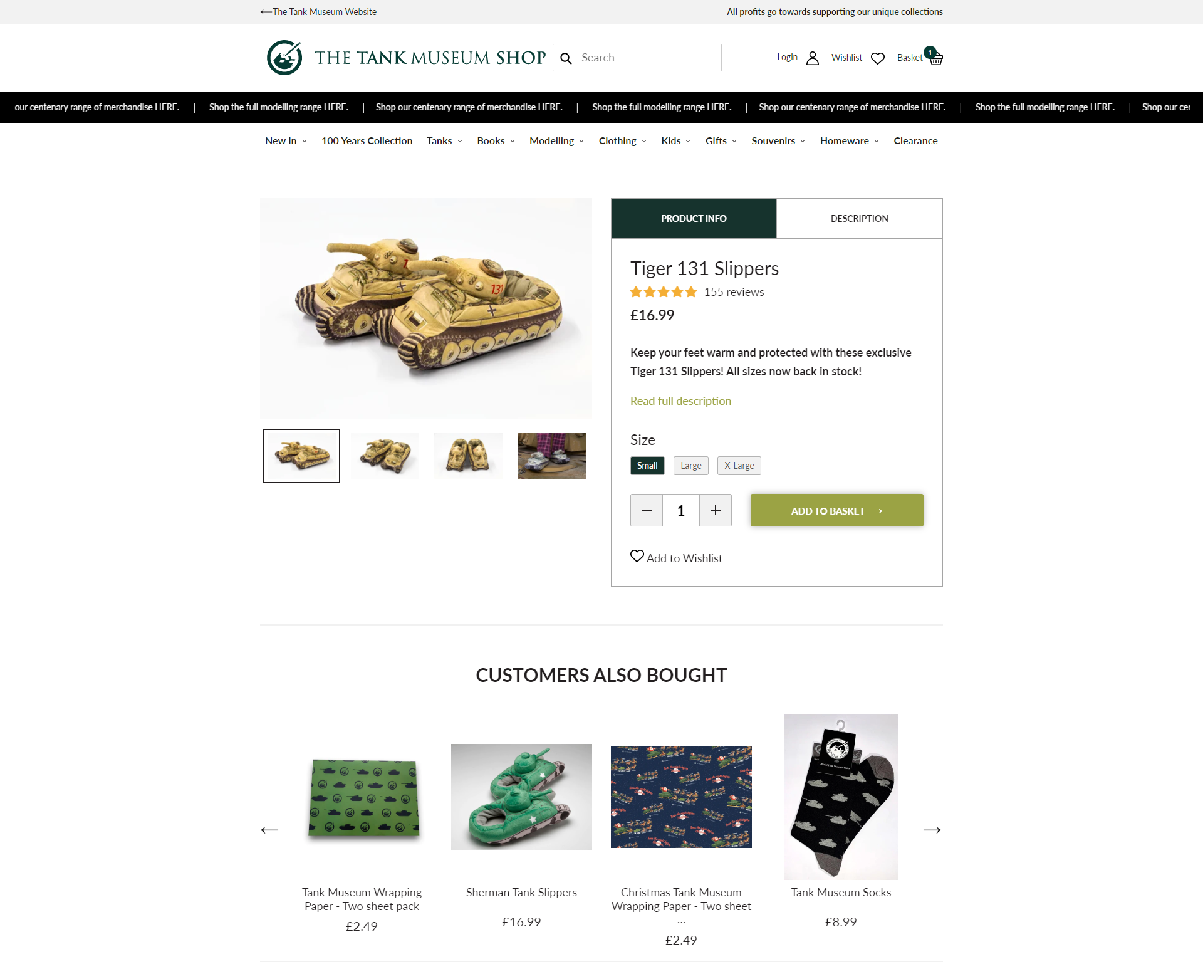Switch to the Description tab
Viewport: 1203px width, 979px height.
tap(860, 219)
